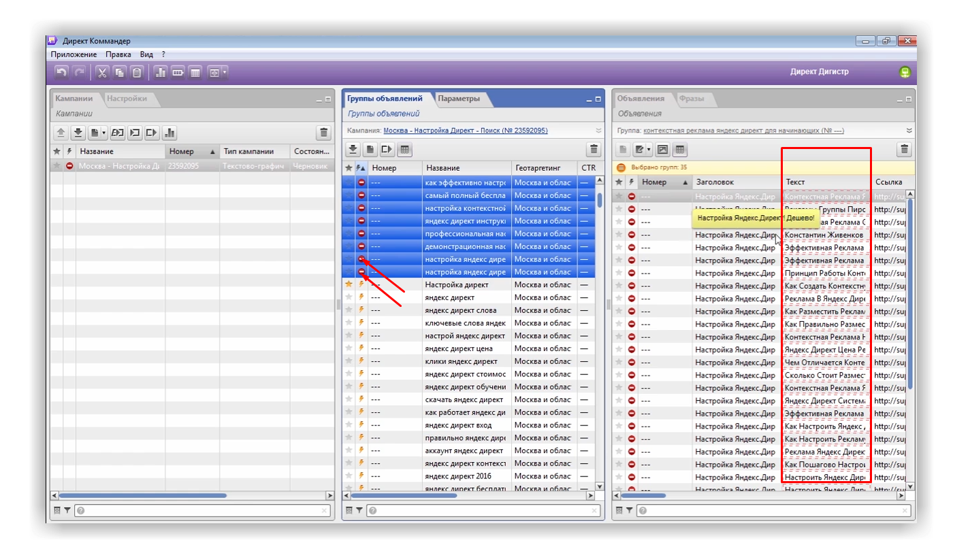Click the green connection status icon
Image resolution: width=953 pixels, height=558 pixels.
click(905, 71)
